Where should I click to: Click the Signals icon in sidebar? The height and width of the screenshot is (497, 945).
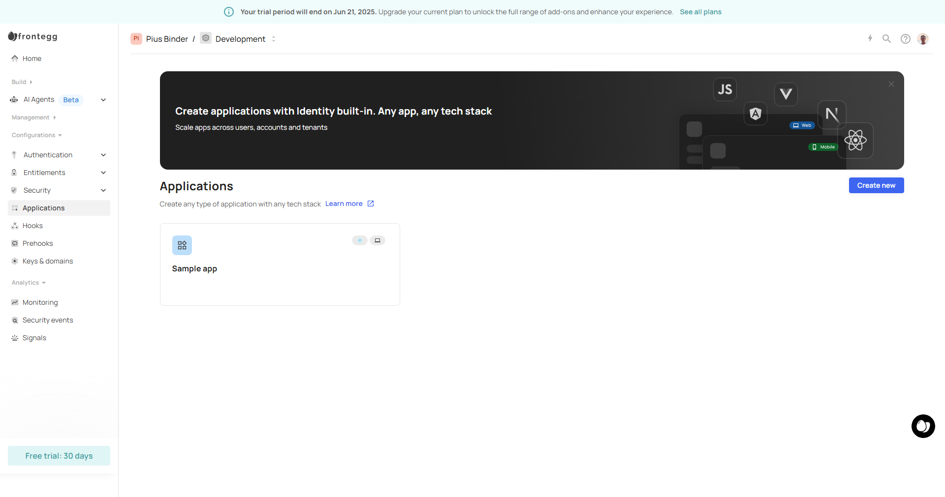click(x=15, y=338)
